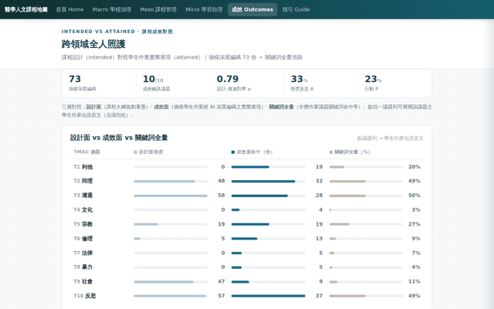Expand the T7 法律 topic row
494x309 pixels.
pyautogui.click(x=247, y=253)
